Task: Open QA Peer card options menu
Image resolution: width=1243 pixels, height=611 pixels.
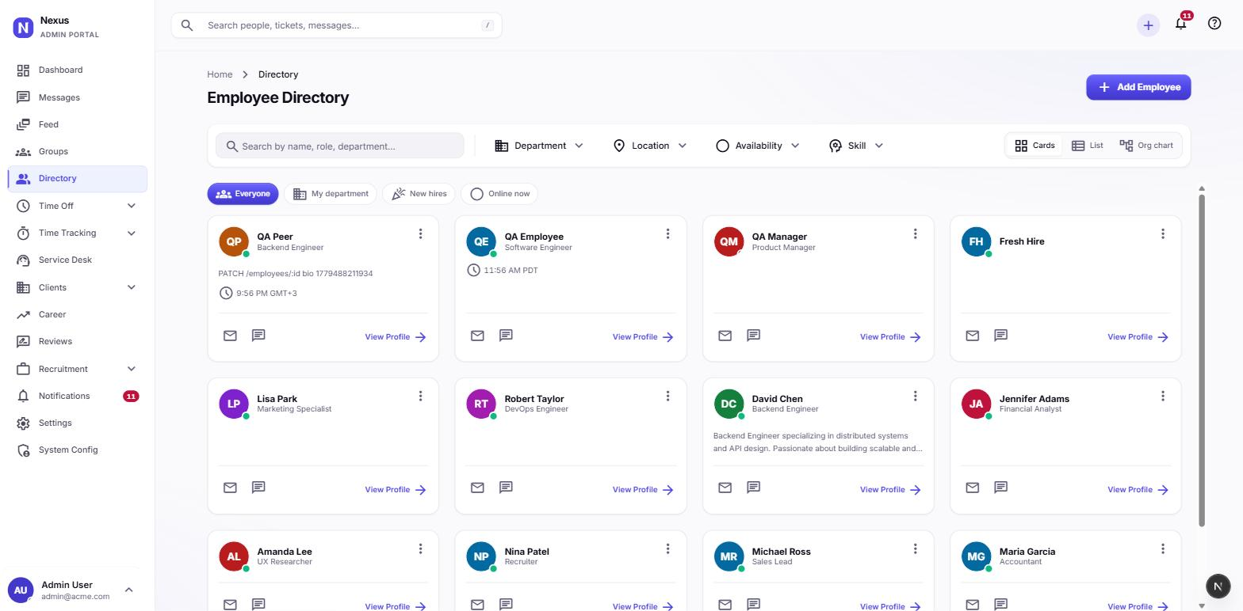Action: click(420, 233)
